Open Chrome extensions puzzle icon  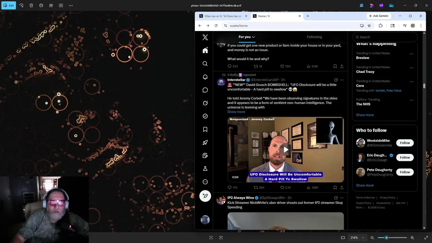(380, 26)
